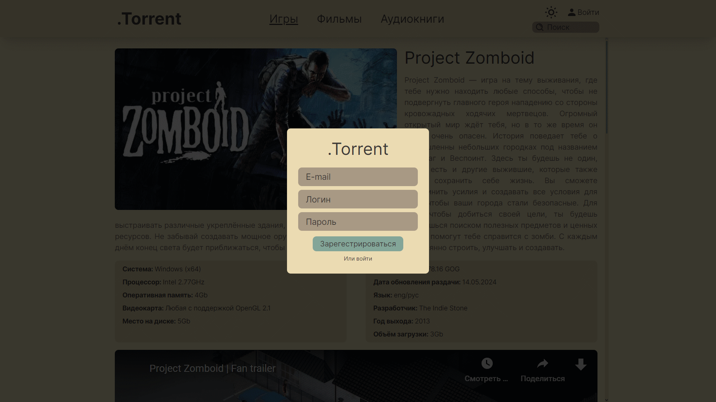716x402 pixels.
Task: Toggle the sun light/dark theme icon
Action: [551, 12]
